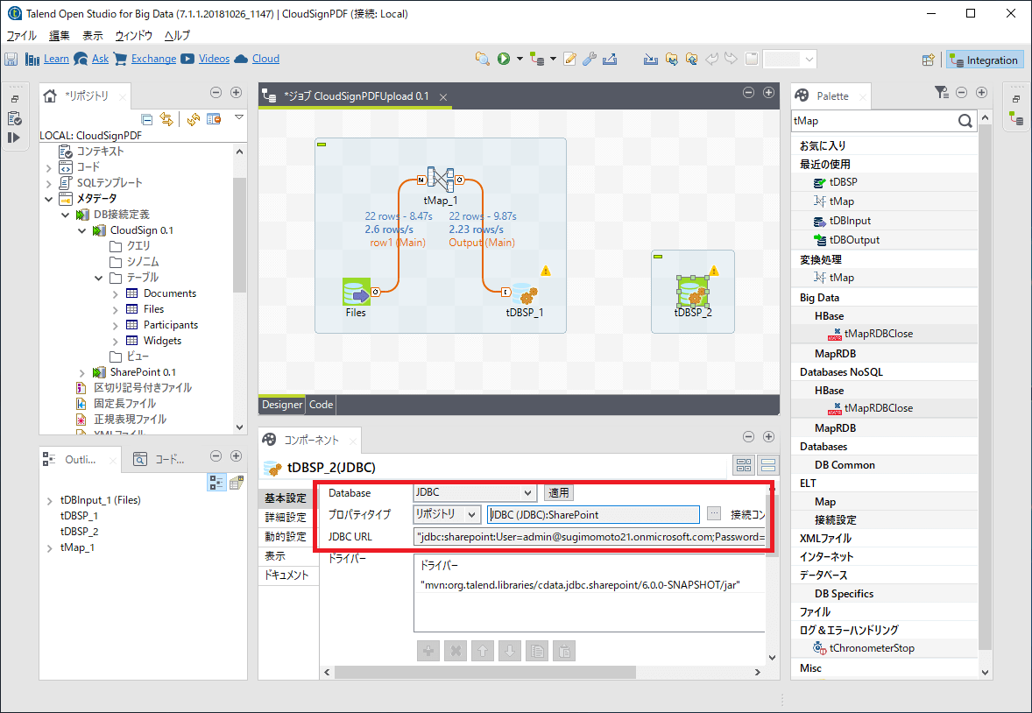Click the JDBC URL input field
Screen dimensions: 1032x713
coord(590,537)
